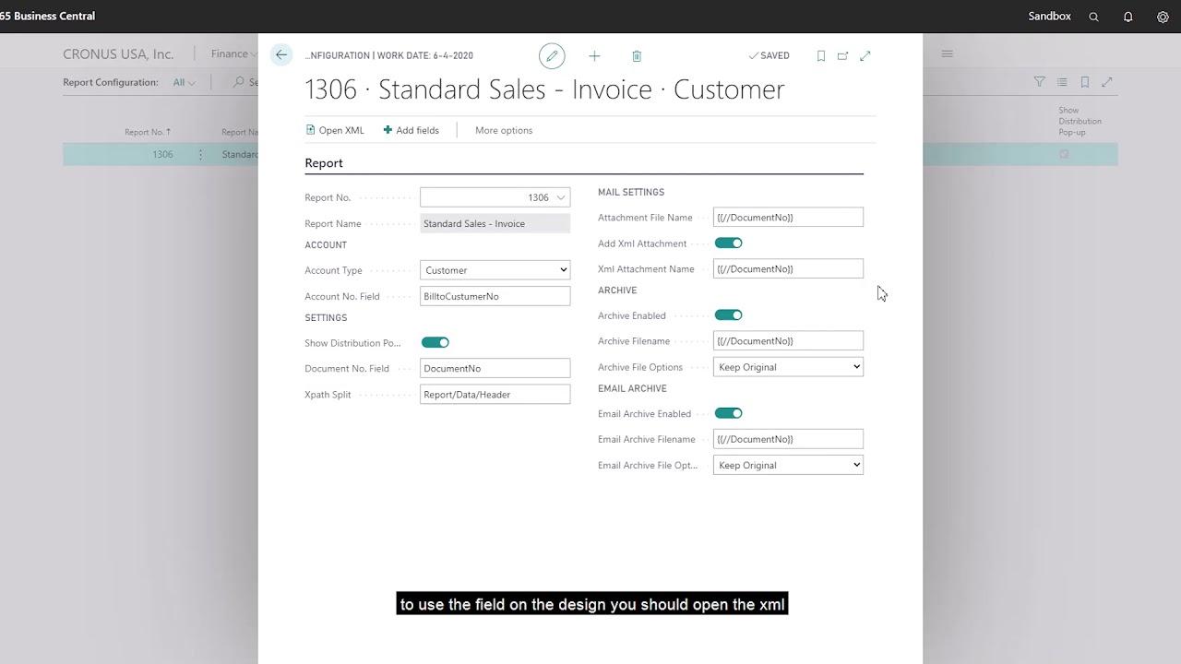Expand the Finance menu dropdown
Image resolution: width=1181 pixels, height=664 pixels.
click(x=234, y=54)
